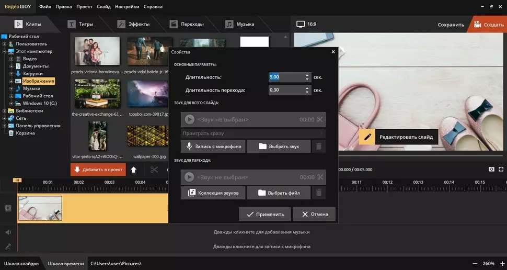
Task: Click zoom out minus icon in status bar
Action: [475, 264]
